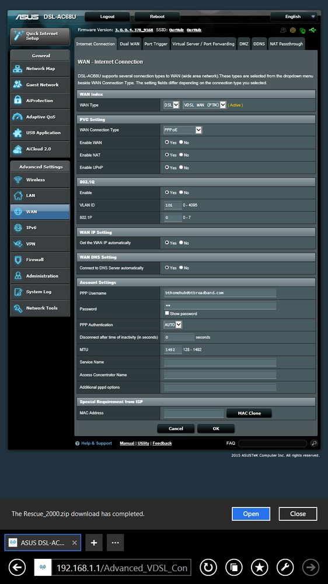This screenshot has width=328, height=584.
Task: Open Virtual Server / Port Forwarding tab
Action: coord(204,44)
